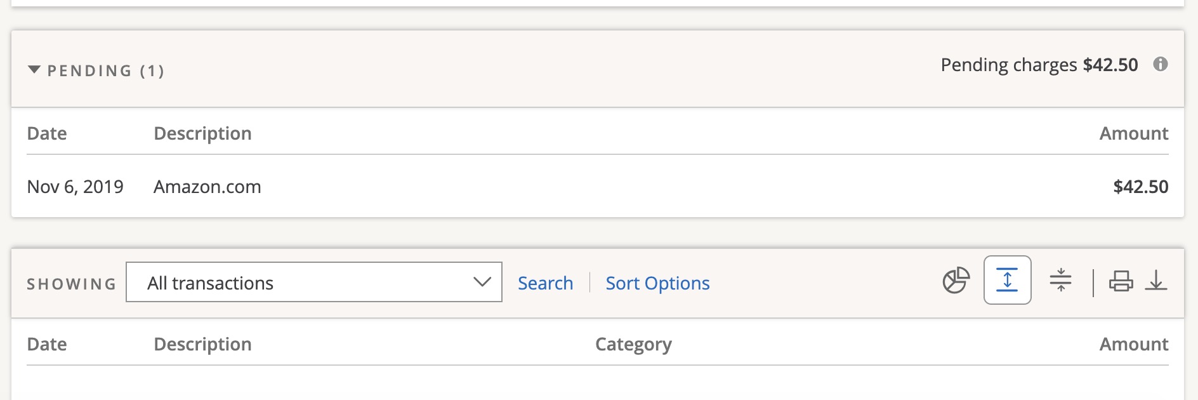Screen dimensions: 1198x400
Task: Click the Nov 6, 2019 date
Action: click(x=75, y=187)
